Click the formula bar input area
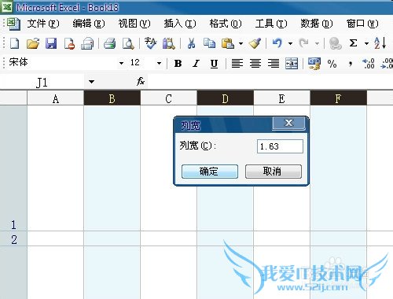Screen dimensions: 393x299 pos(270,82)
